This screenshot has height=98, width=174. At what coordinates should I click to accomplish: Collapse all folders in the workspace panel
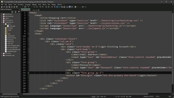(15, 12)
